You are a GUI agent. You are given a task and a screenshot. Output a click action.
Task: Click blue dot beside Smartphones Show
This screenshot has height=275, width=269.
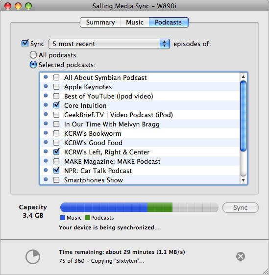tap(46, 179)
